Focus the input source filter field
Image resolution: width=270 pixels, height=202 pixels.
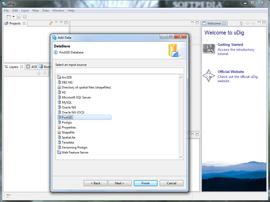pos(119,70)
